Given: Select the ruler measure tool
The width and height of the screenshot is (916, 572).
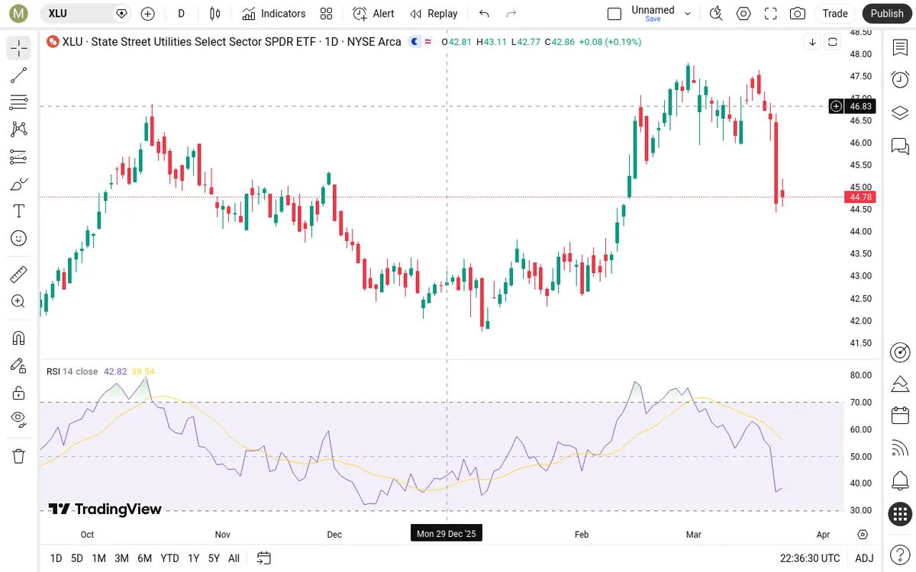Looking at the screenshot, I should coord(19,274).
